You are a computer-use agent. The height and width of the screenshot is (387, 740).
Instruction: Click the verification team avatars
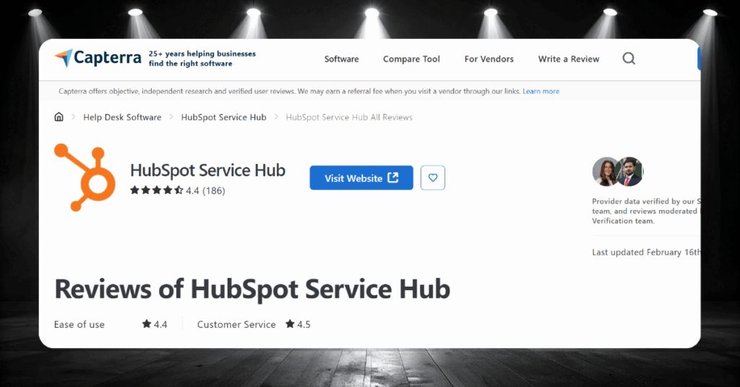click(618, 172)
